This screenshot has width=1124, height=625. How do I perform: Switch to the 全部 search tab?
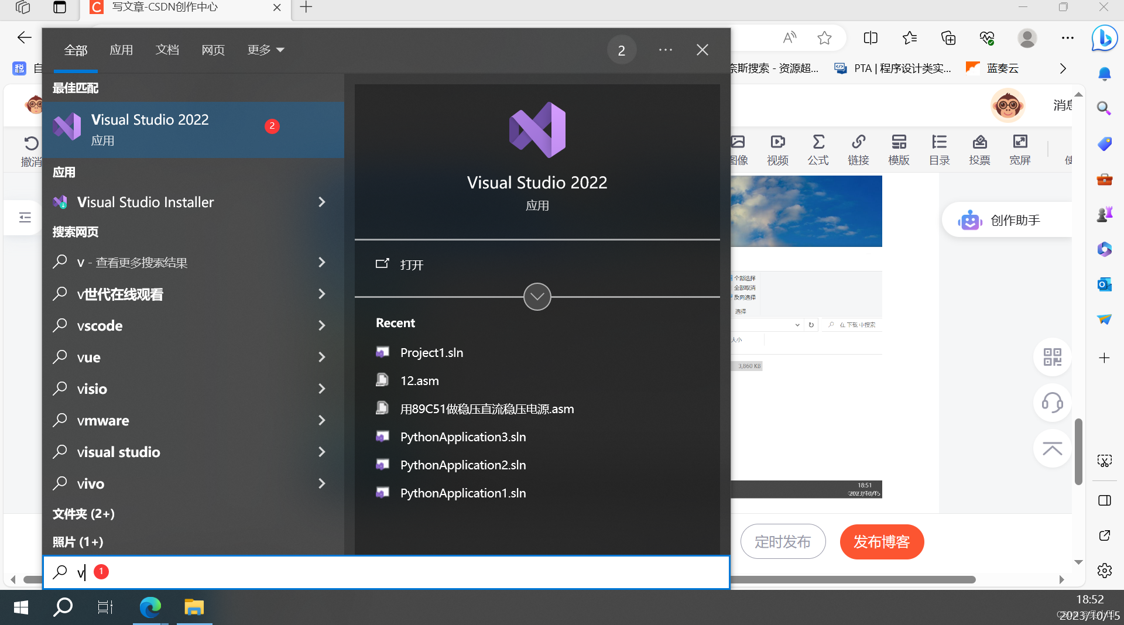76,50
